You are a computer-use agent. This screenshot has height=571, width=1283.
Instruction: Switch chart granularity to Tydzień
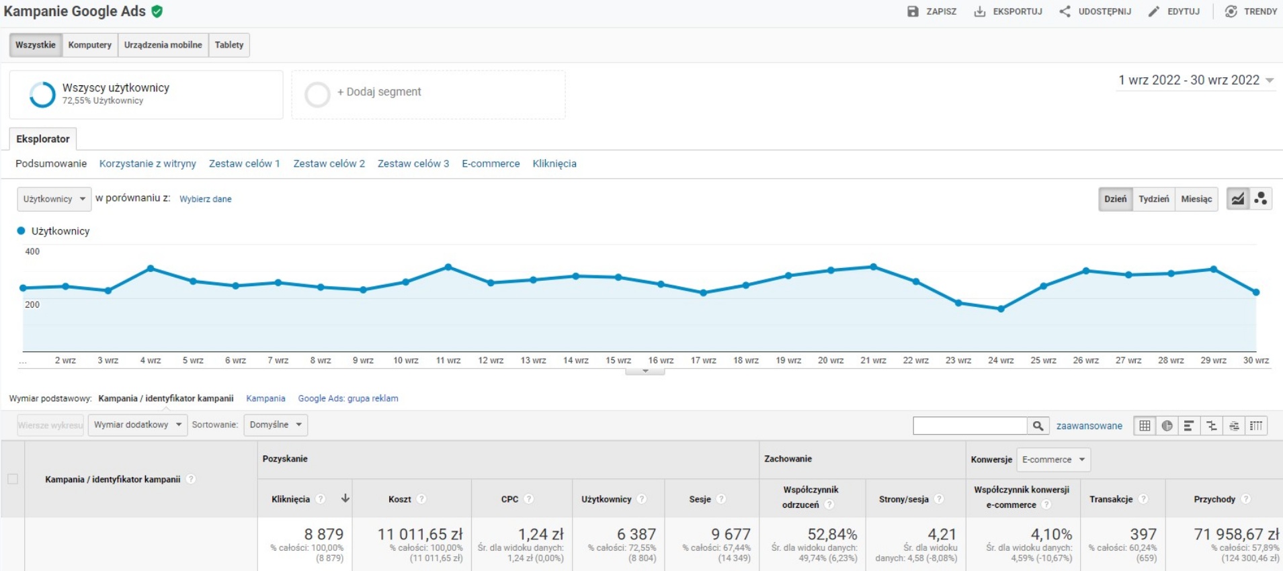coord(1153,199)
